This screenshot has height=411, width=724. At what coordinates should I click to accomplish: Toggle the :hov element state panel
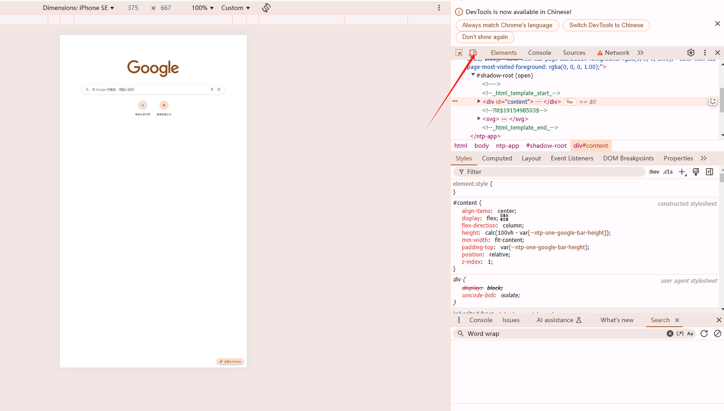(654, 172)
